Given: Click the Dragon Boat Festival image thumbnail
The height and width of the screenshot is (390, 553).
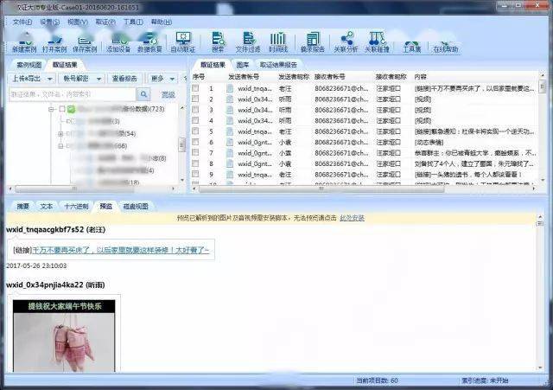Looking at the screenshot, I should [64, 336].
